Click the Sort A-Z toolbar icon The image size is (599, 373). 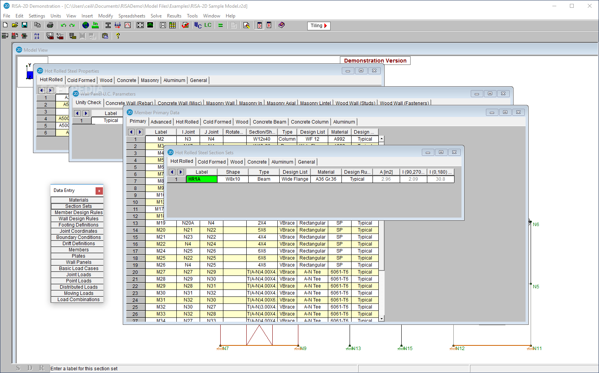[x=37, y=36]
